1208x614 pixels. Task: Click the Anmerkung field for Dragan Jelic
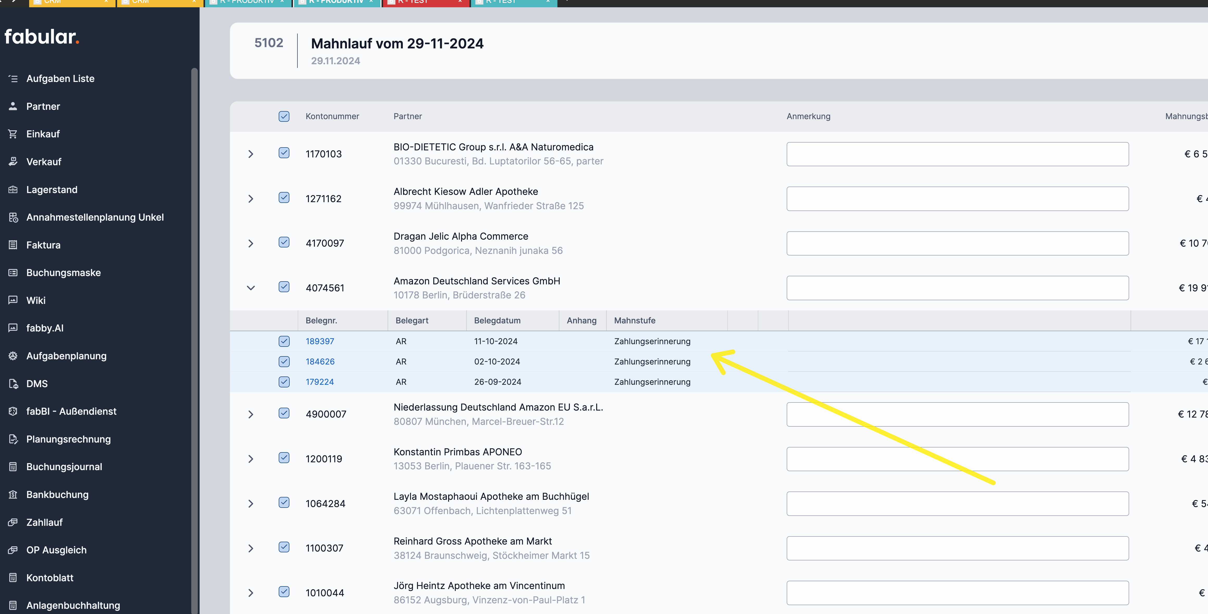(x=957, y=243)
